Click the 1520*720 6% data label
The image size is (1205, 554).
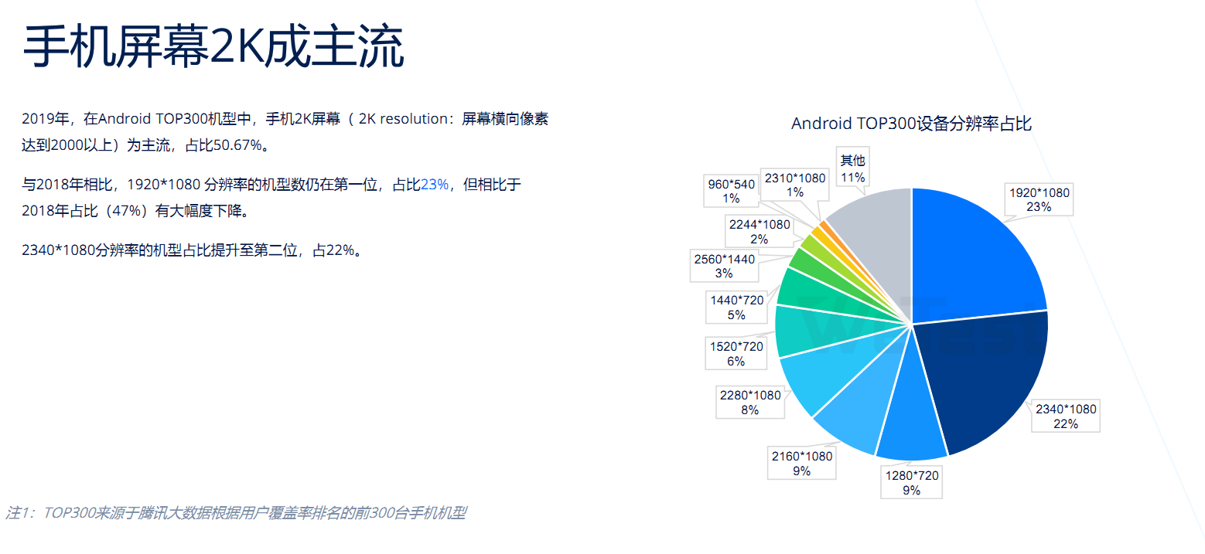coord(736,353)
